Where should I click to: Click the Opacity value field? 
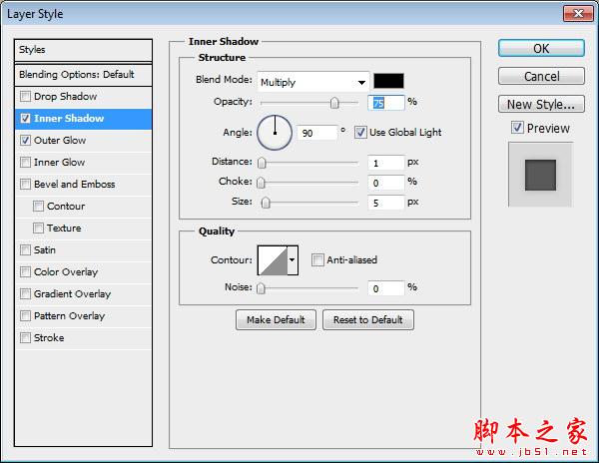point(385,103)
